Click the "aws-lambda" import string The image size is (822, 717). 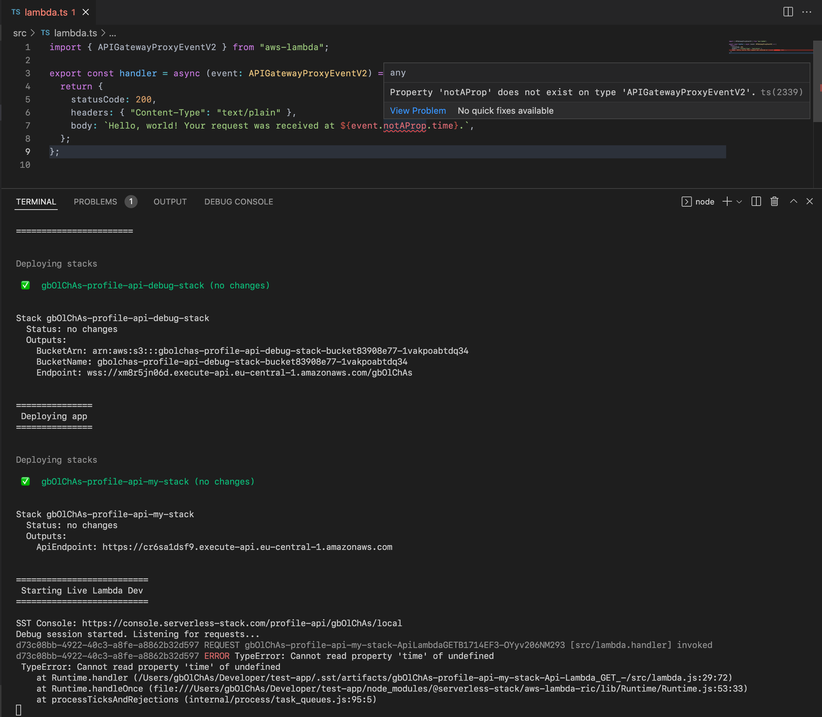coord(292,47)
